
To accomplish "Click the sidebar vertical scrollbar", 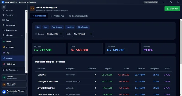I will [x=26, y=52].
